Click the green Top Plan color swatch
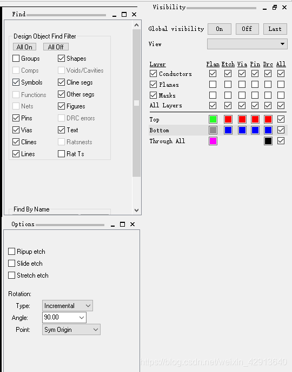Image resolution: width=292 pixels, height=372 pixels. tap(213, 119)
